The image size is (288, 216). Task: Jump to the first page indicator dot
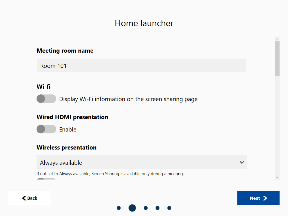(x=119, y=208)
